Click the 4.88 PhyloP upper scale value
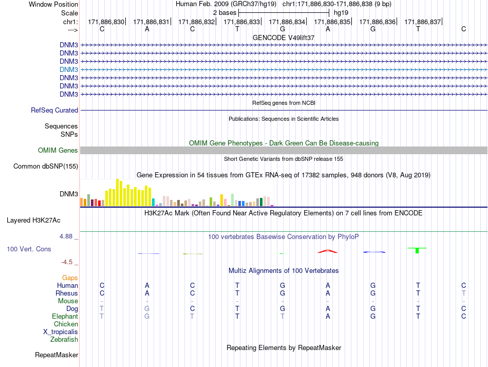Viewport: 488px width, 367px height. [66, 236]
